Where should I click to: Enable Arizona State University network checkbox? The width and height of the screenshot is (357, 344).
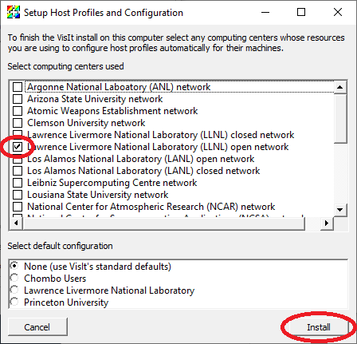[x=18, y=99]
